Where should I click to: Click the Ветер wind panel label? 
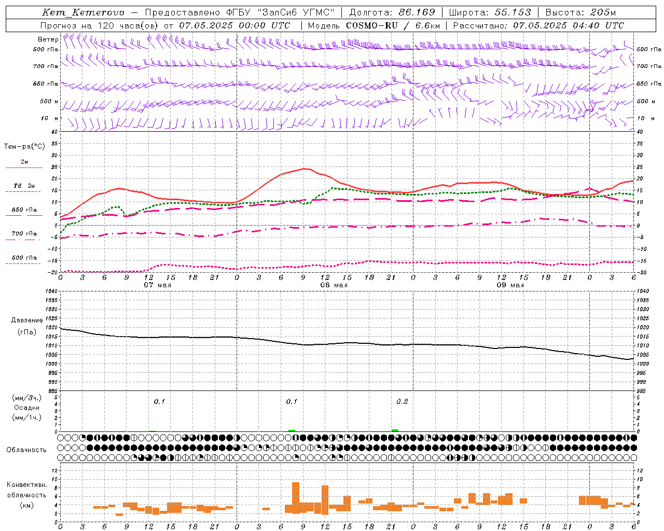(x=48, y=39)
